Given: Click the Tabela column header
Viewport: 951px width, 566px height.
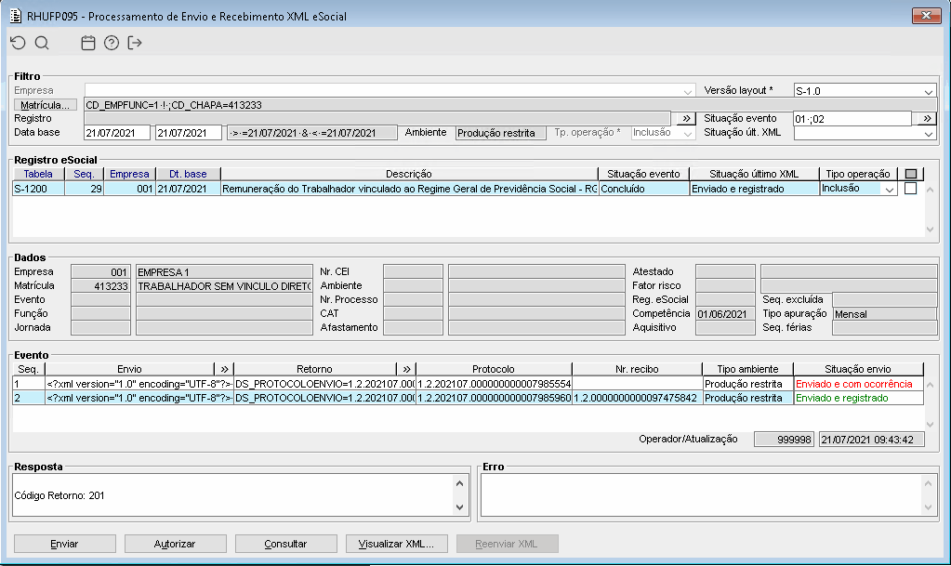Looking at the screenshot, I should click(x=38, y=174).
